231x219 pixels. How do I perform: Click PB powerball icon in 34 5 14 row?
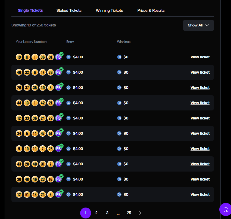click(x=58, y=133)
